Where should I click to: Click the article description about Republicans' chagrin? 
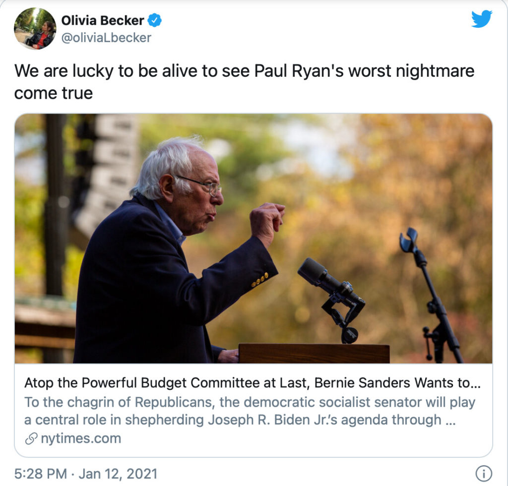click(x=250, y=411)
